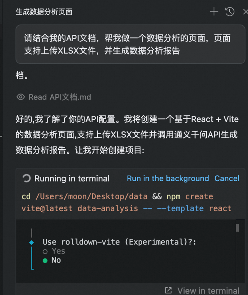Viewport: 248px width, 295px height.
Task: Open chat history clock icon
Action: (x=230, y=12)
